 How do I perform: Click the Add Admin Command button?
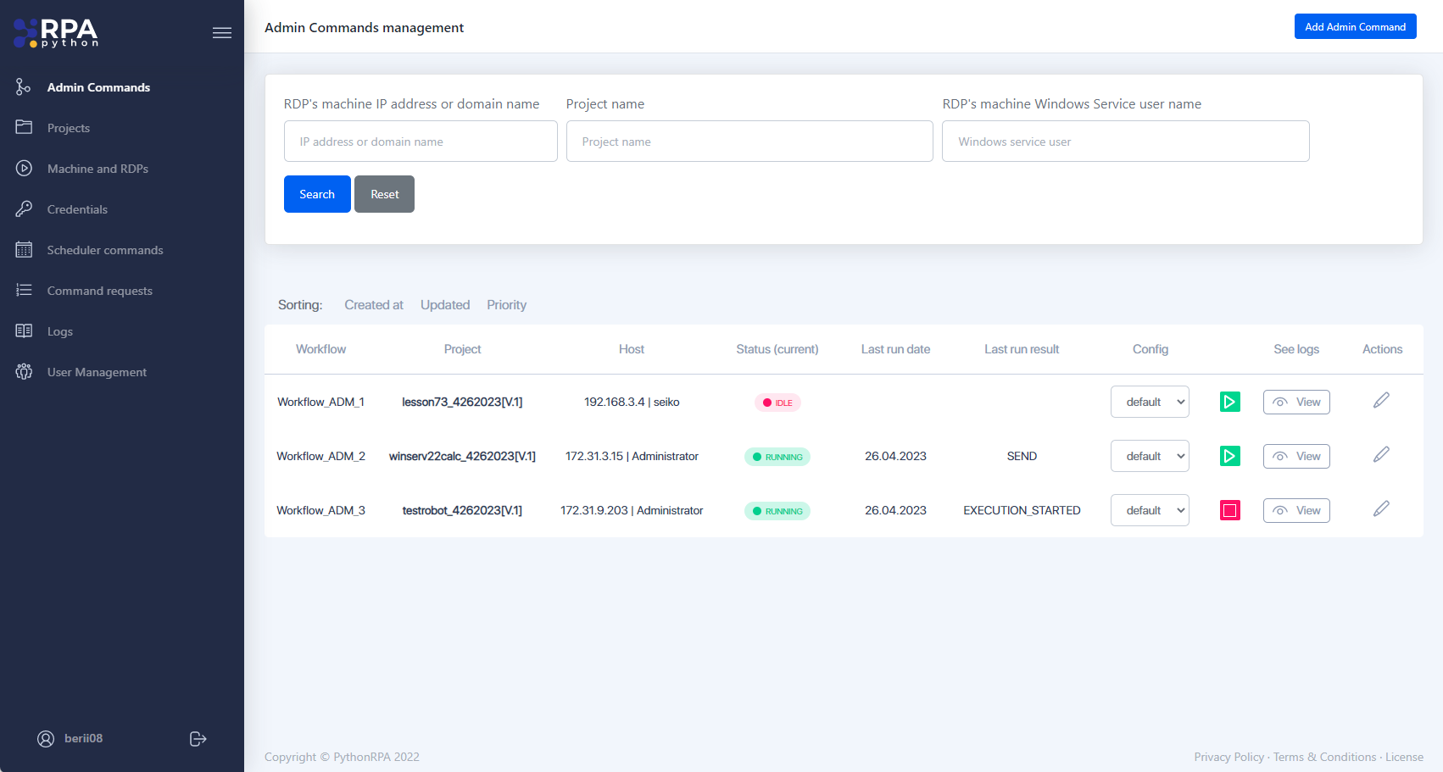coord(1355,26)
